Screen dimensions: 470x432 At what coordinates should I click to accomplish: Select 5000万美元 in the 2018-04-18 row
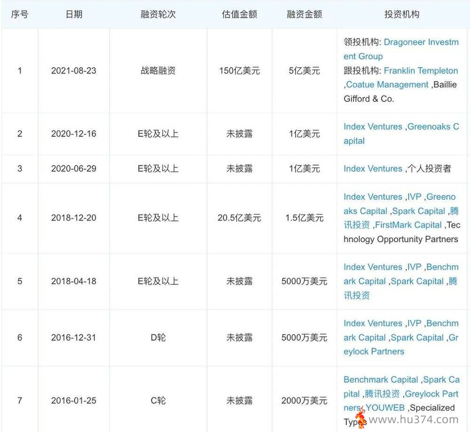(305, 281)
